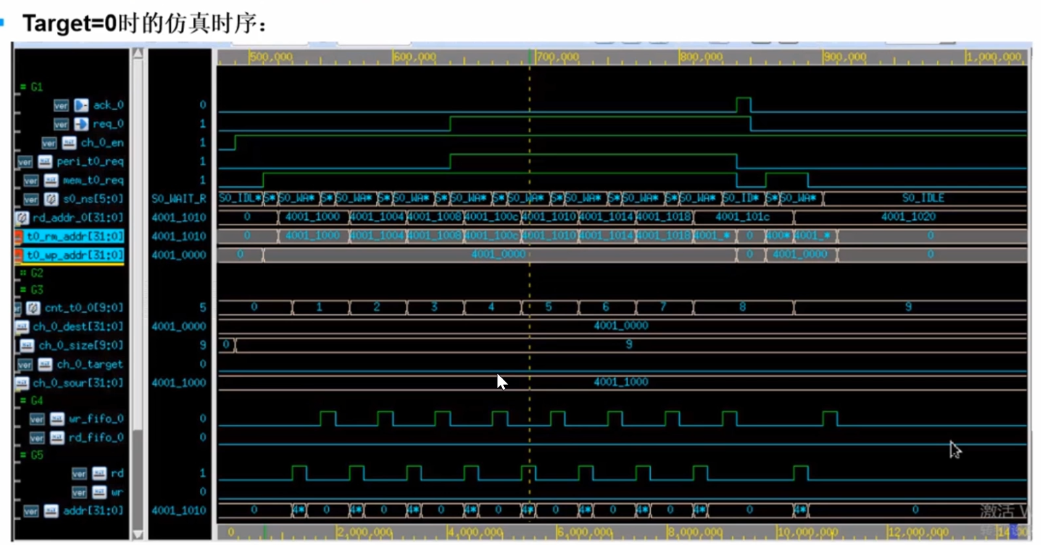This screenshot has height=545, width=1041.
Task: Click the input port icon for req_0
Action: tap(82, 124)
